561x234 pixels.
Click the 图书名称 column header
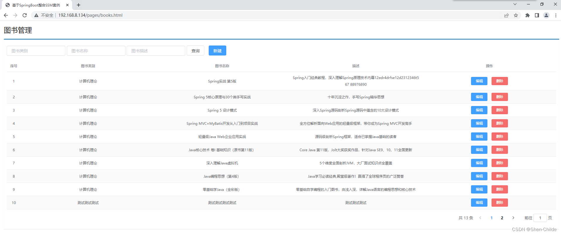(x=222, y=66)
